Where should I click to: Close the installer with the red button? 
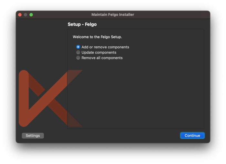[20, 15]
